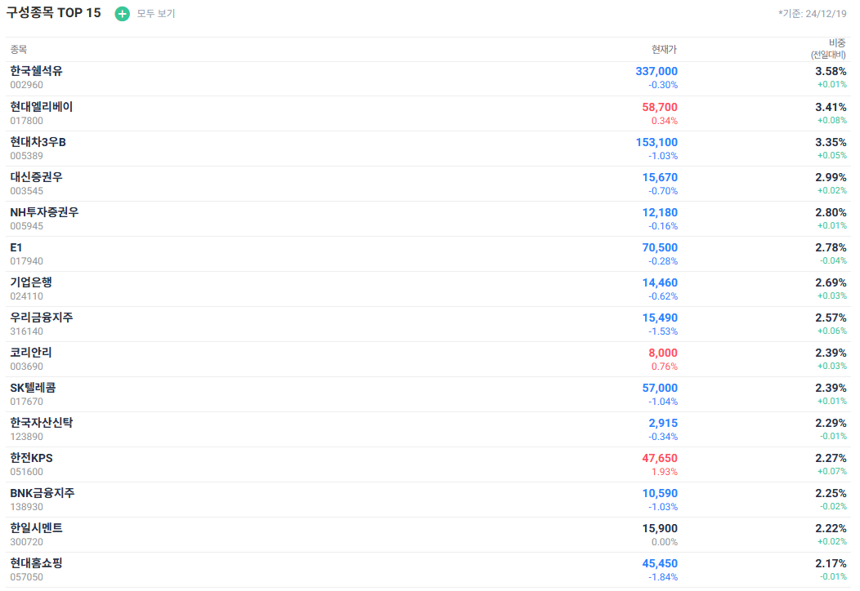Screen dimensions: 860x591
Task: Click weight 2.78% for E1
Action: 831,247
